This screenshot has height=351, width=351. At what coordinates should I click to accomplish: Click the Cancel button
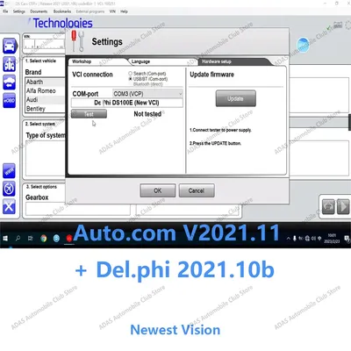[197, 190]
